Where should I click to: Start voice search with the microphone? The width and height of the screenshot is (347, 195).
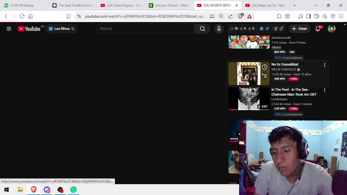[x=219, y=28]
